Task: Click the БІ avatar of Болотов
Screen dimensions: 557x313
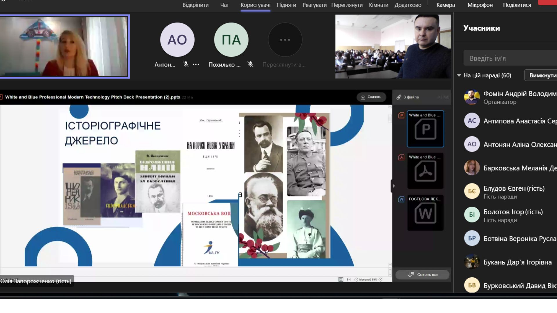Action: point(472,214)
